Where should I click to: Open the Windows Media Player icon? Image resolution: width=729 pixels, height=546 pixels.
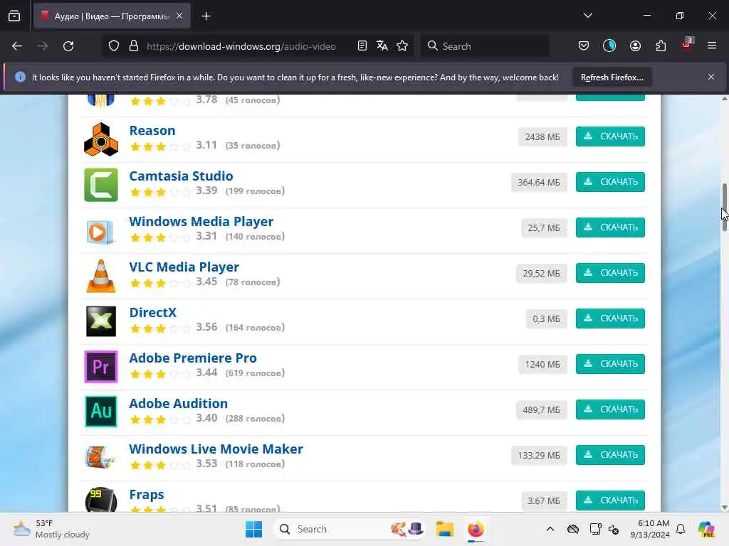coord(101,231)
